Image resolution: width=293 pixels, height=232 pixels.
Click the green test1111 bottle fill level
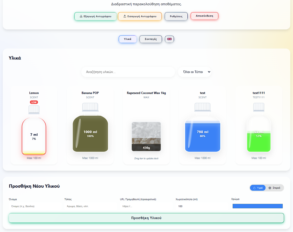click(259, 142)
